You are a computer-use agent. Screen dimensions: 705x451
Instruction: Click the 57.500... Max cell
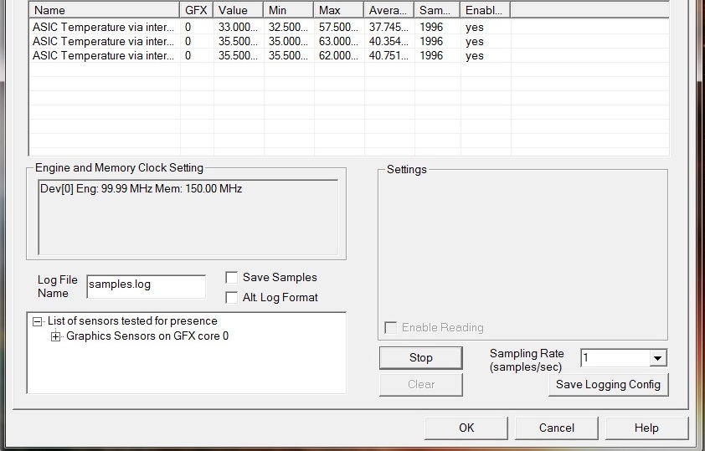pyautogui.click(x=338, y=27)
